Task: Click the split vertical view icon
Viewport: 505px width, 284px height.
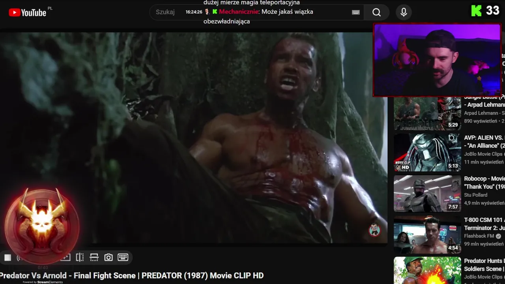Action: click(80, 258)
